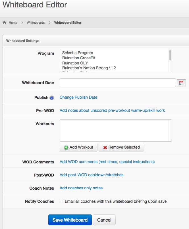The height and width of the screenshot is (229, 189).
Task: Click Home breadcrumb text link
Action: pos(13,23)
